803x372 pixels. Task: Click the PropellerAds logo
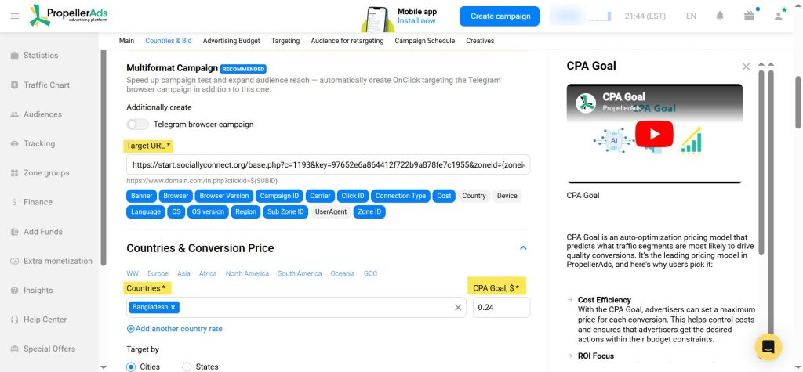click(x=68, y=16)
